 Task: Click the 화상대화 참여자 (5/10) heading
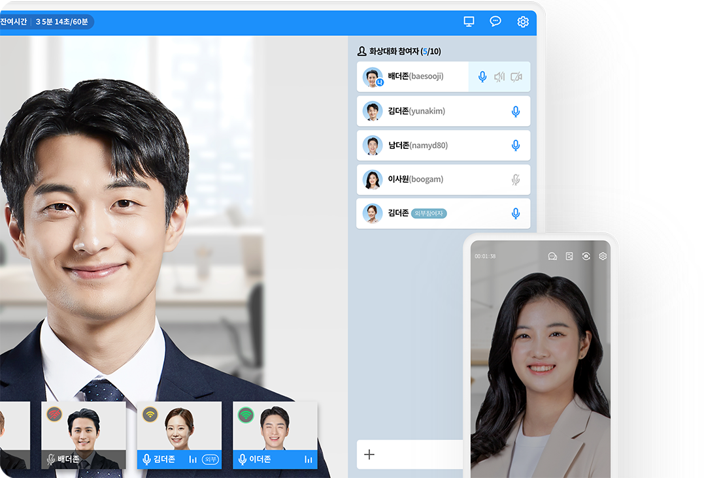[405, 51]
